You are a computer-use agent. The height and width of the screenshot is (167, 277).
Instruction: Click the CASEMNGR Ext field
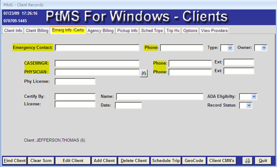(239, 62)
